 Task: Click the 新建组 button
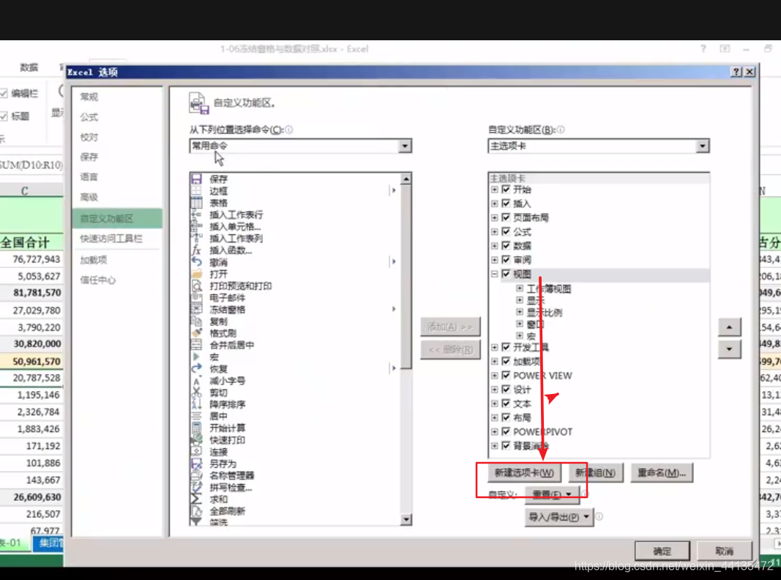coord(595,473)
